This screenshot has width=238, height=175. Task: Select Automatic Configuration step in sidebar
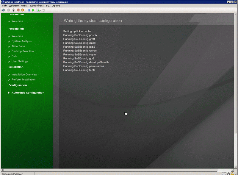(28, 93)
